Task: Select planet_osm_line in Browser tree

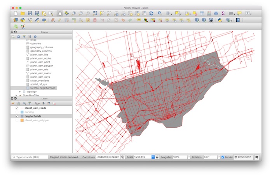Action: click(39, 55)
